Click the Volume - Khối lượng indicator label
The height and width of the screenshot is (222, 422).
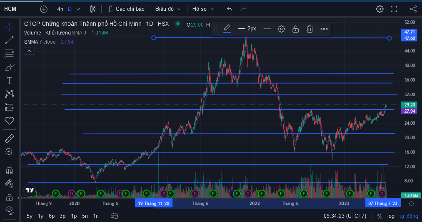click(x=47, y=33)
